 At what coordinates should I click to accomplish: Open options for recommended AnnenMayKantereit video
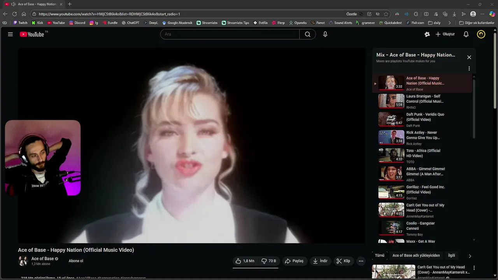(x=474, y=268)
